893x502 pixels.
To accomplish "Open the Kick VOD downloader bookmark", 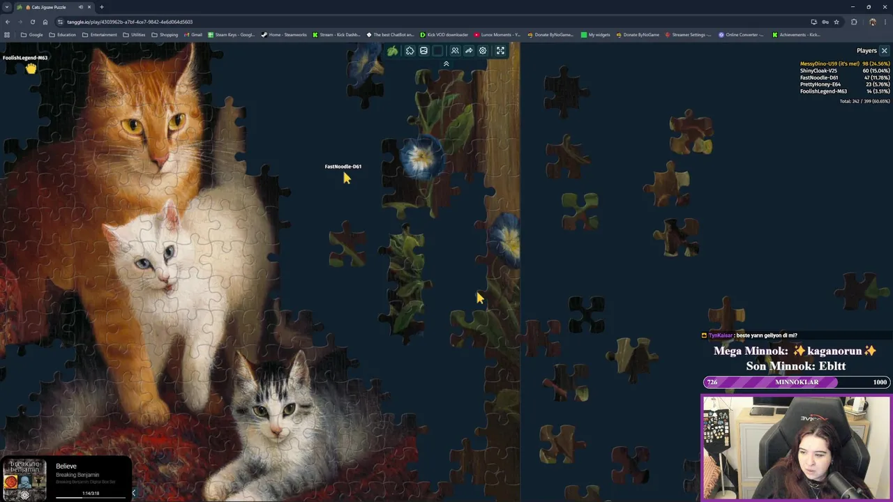I will tap(444, 35).
